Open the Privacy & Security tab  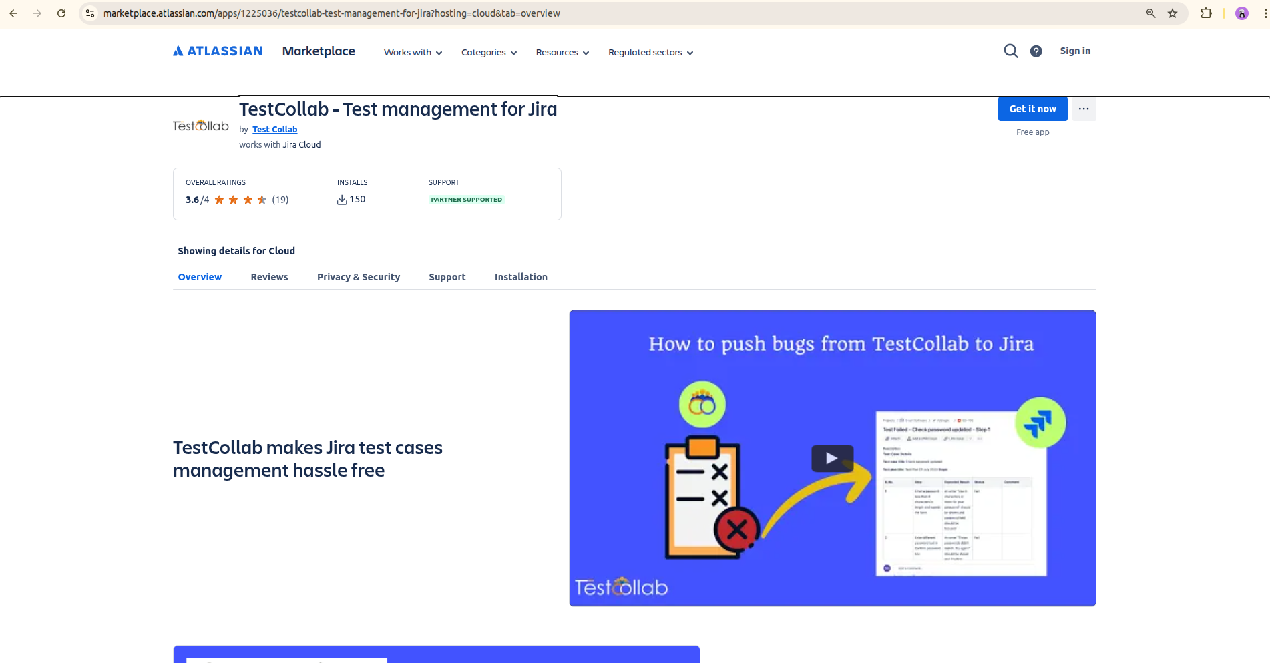click(x=359, y=277)
